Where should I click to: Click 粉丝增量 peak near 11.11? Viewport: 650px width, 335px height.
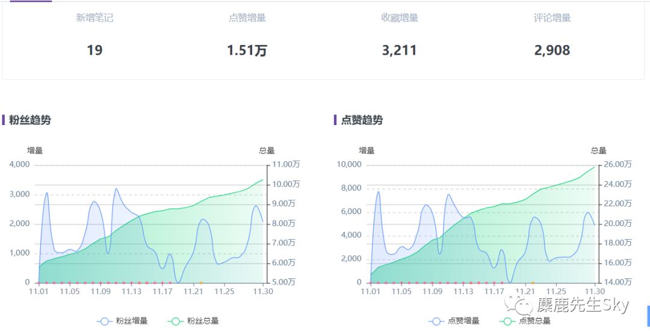[x=116, y=189]
